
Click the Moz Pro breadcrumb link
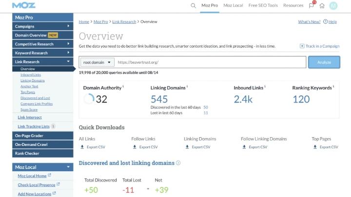click(x=101, y=22)
